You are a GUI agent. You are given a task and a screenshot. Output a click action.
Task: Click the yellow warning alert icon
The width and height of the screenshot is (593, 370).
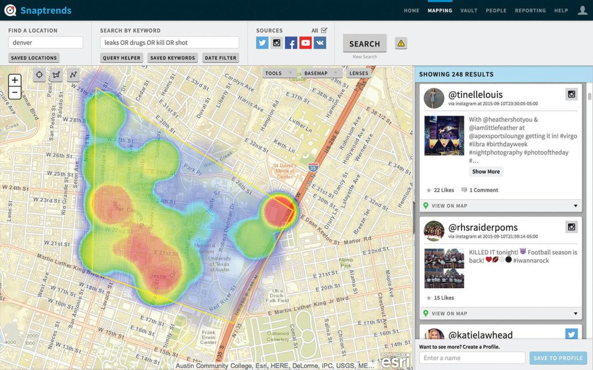[x=401, y=43]
